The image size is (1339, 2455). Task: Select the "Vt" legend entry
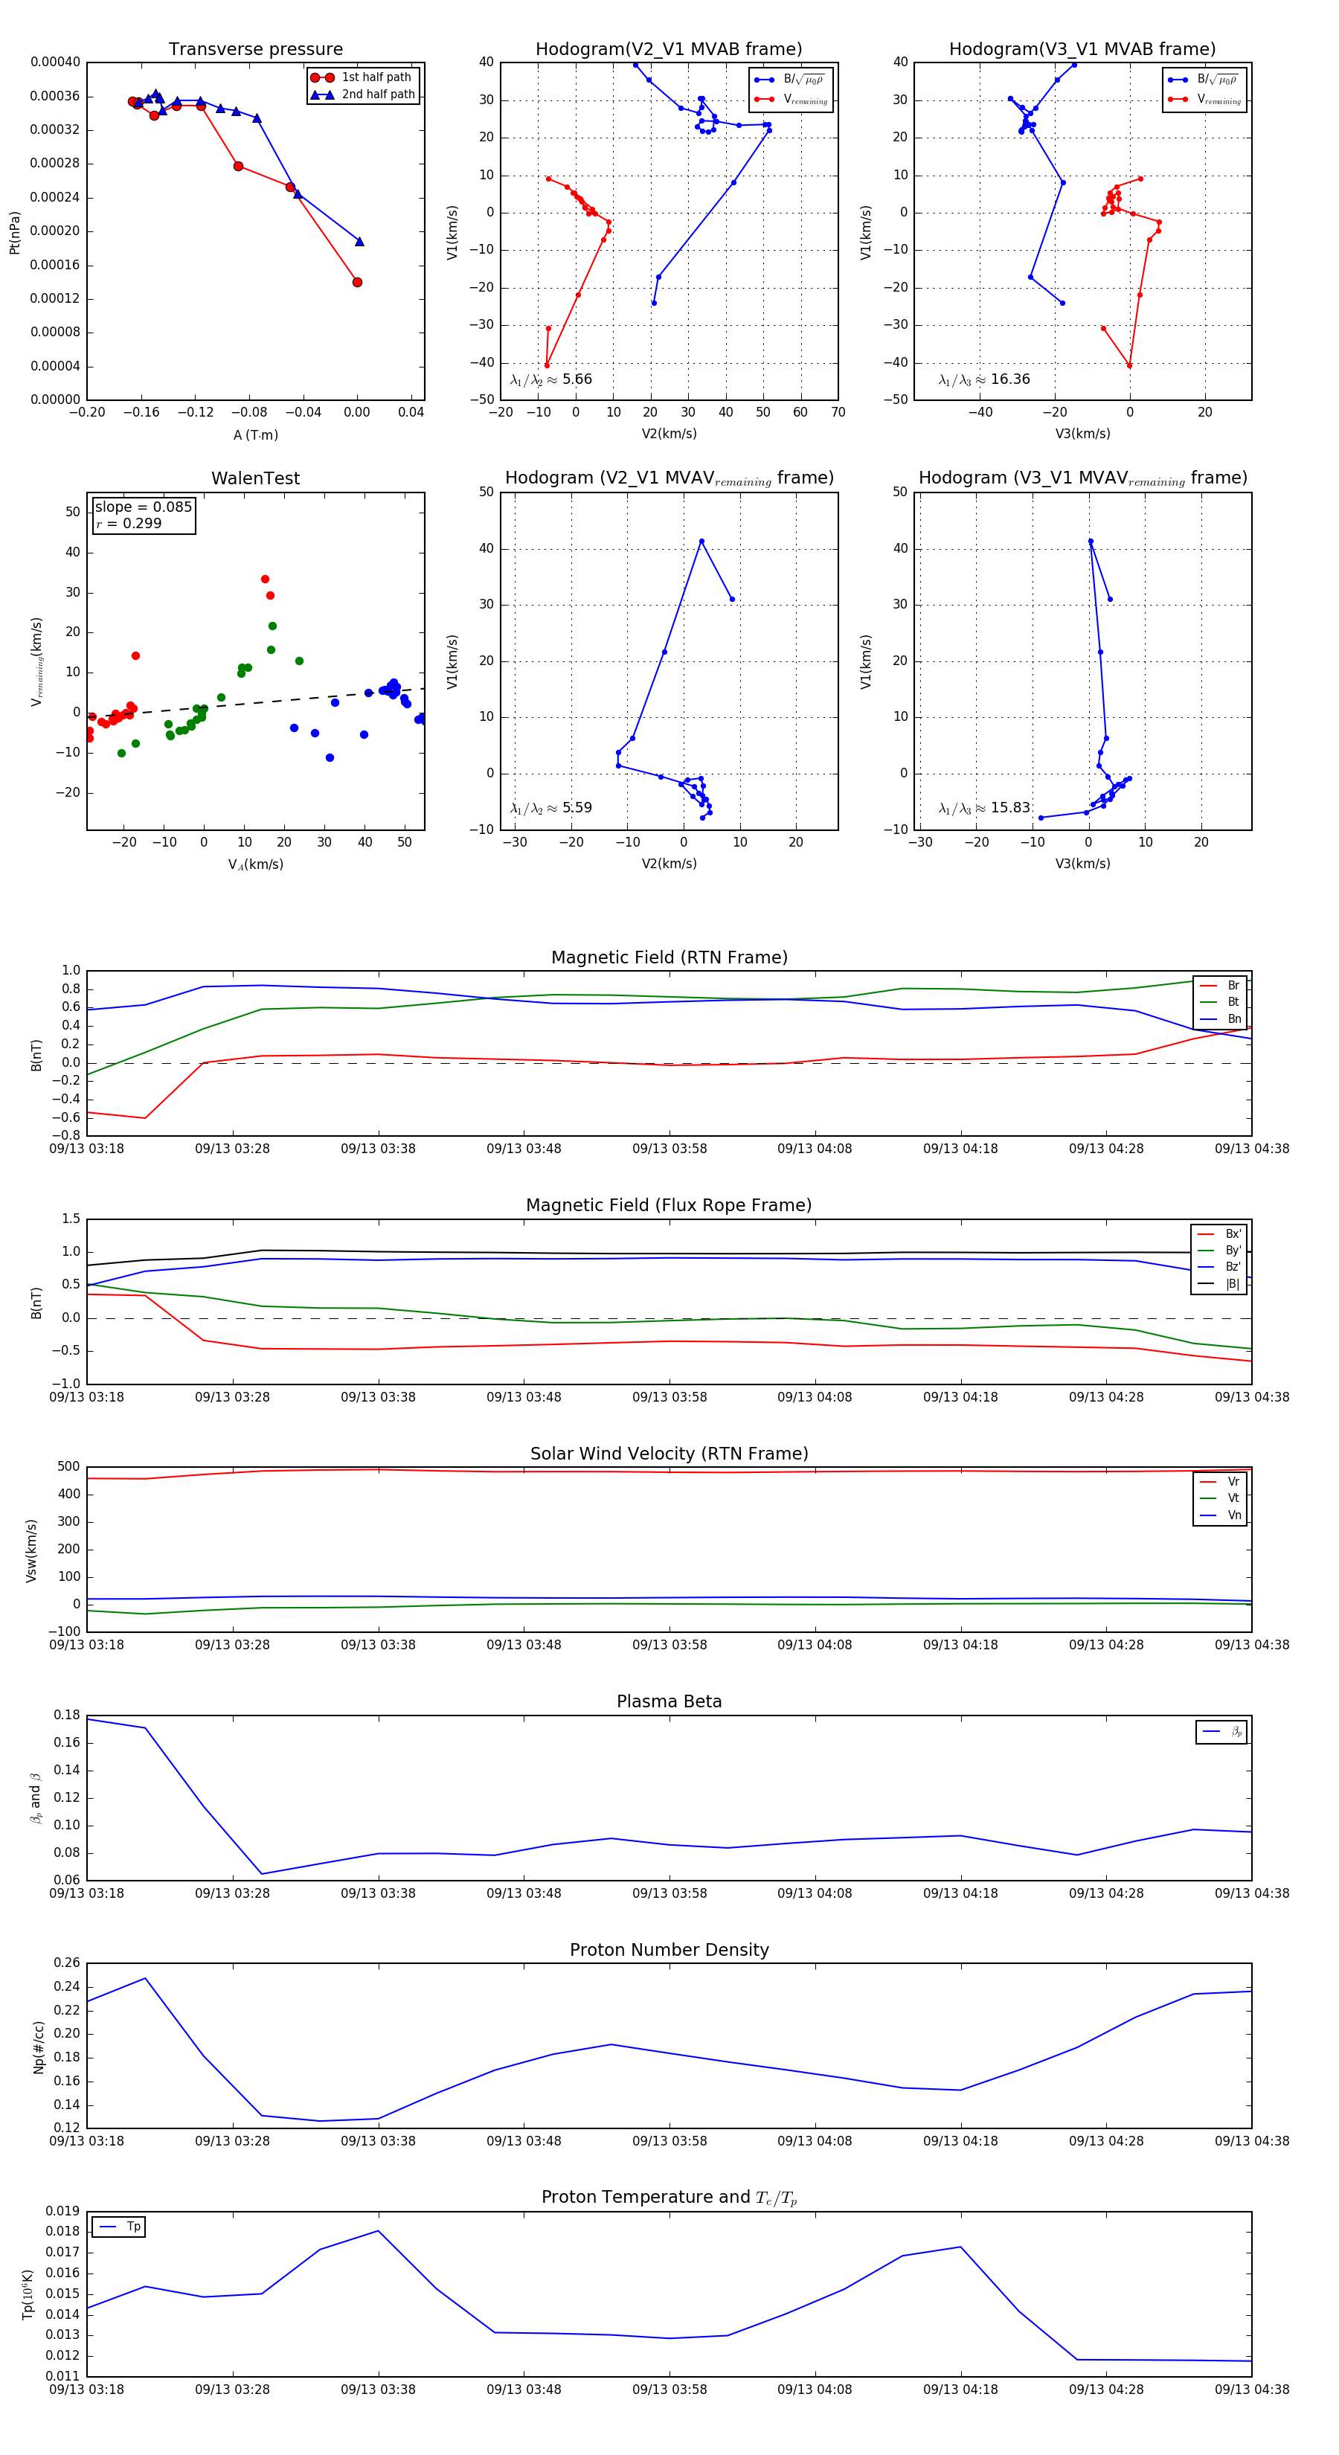pos(1219,1498)
